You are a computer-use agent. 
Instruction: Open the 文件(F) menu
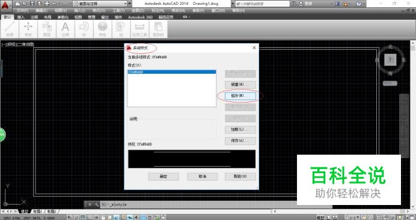22,11
